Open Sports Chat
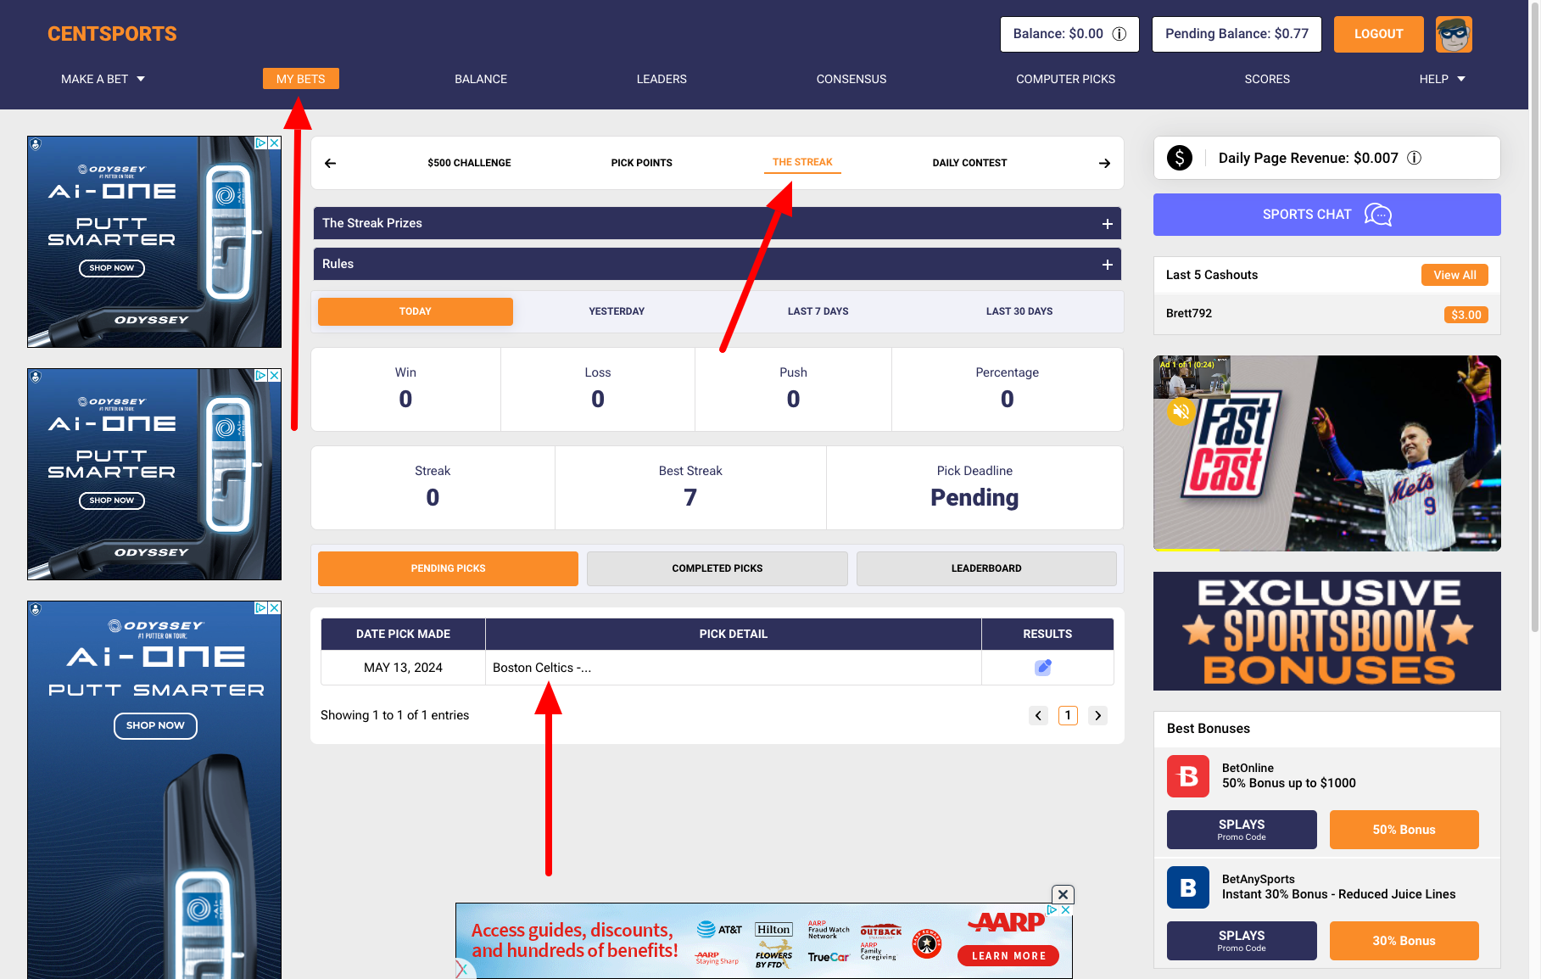This screenshot has height=979, width=1541. (1326, 215)
